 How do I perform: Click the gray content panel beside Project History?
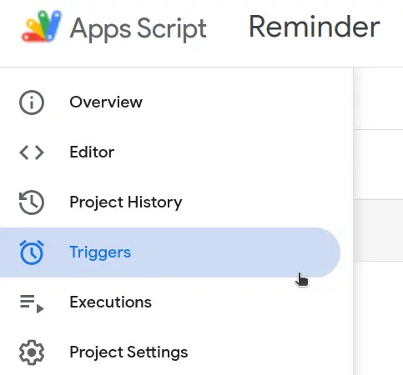[x=378, y=230]
